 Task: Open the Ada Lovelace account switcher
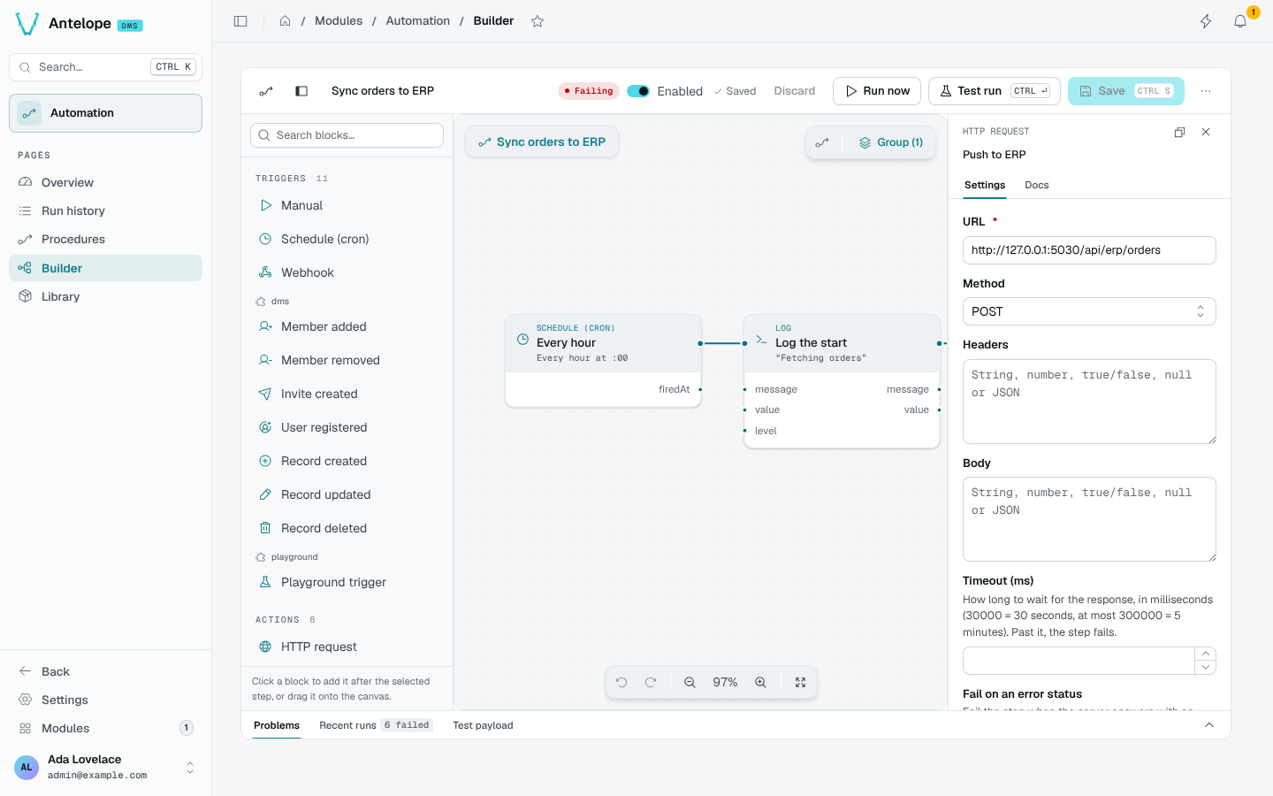coord(105,767)
